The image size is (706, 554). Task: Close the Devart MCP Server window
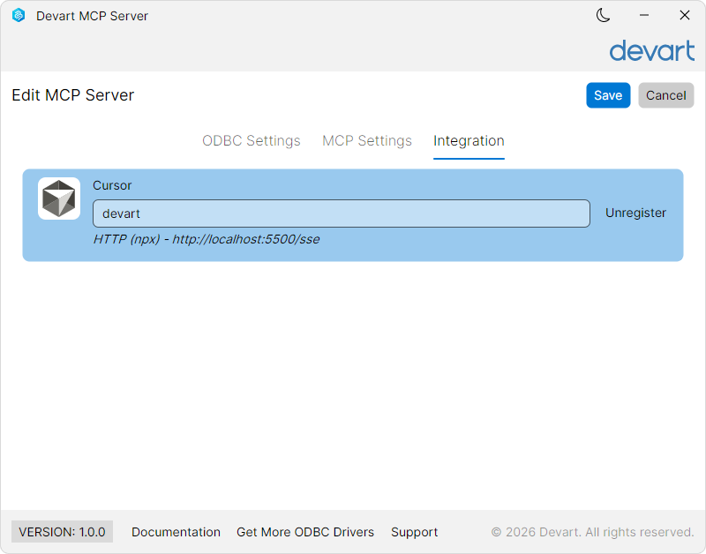coord(685,15)
